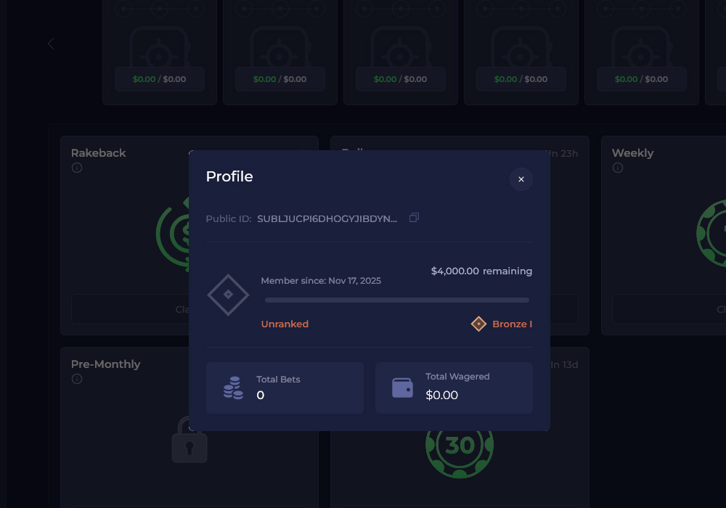Click the Bronze I badge icon
726x508 pixels.
[478, 324]
